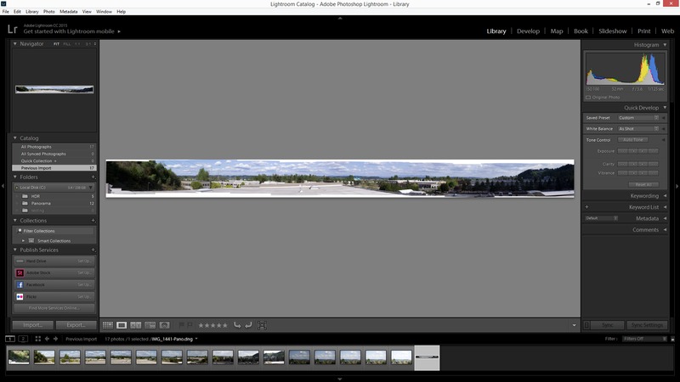Open the Metadata menu in the menu bar

69,12
